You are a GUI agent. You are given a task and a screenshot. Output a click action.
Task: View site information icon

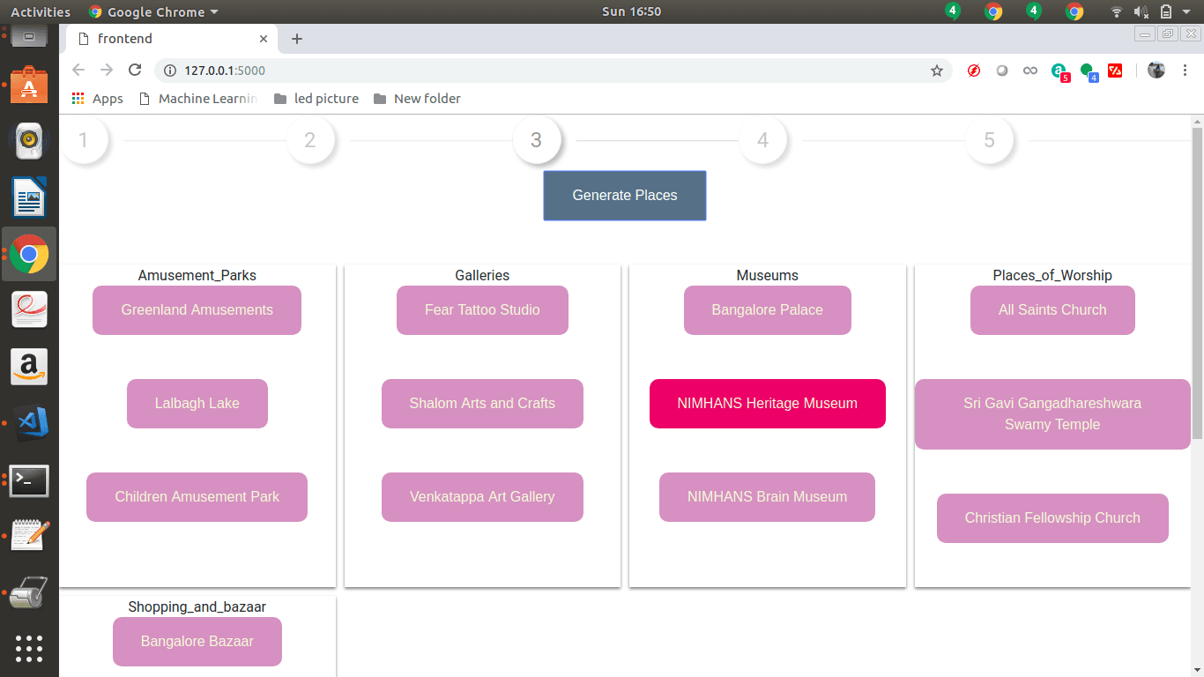(x=170, y=71)
